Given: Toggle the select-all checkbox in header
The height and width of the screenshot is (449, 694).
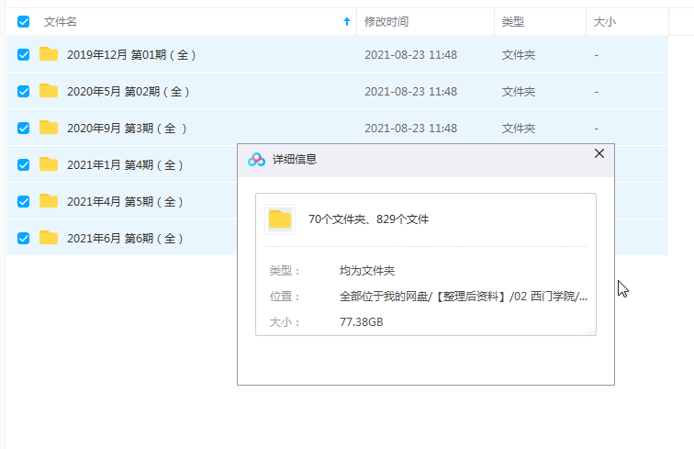Looking at the screenshot, I should pos(24,22).
